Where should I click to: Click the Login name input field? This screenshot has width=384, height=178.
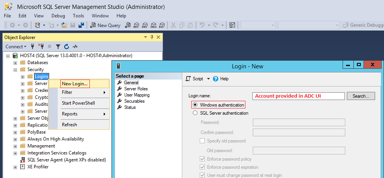click(298, 96)
